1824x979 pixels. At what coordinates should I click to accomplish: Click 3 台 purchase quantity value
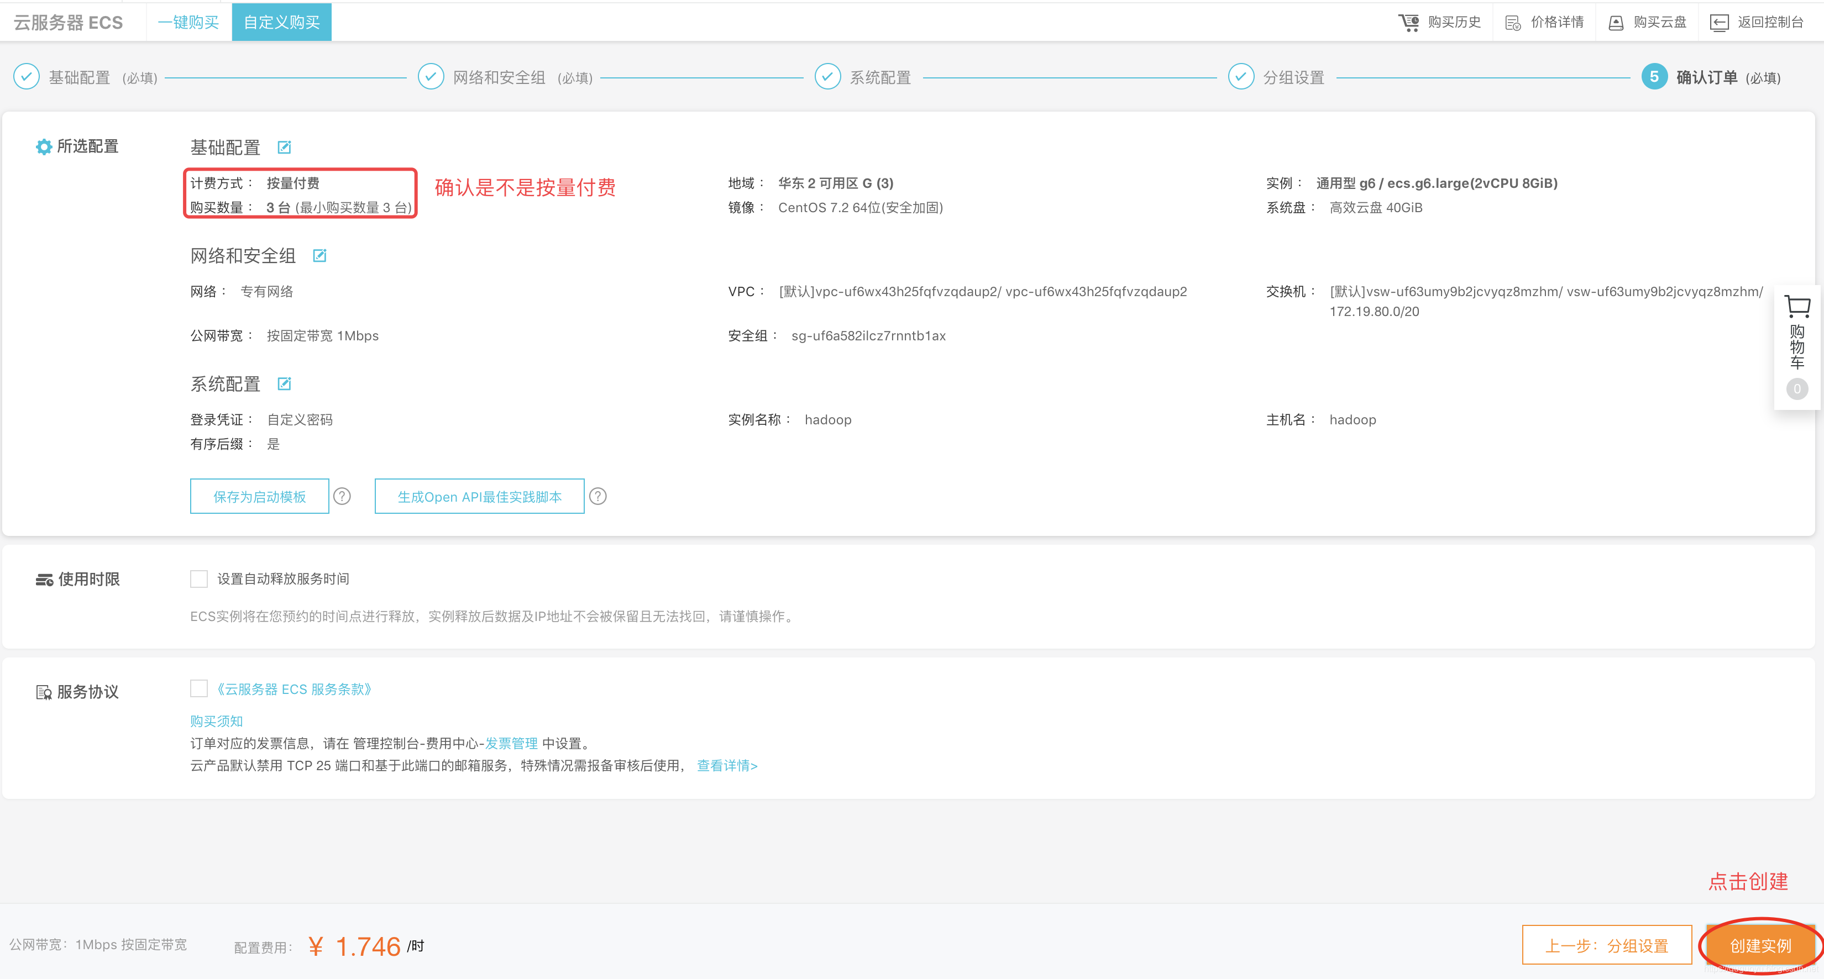278,207
